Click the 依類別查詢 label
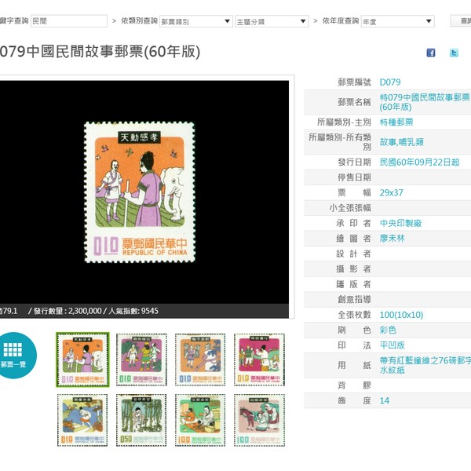471x471 pixels. click(140, 20)
